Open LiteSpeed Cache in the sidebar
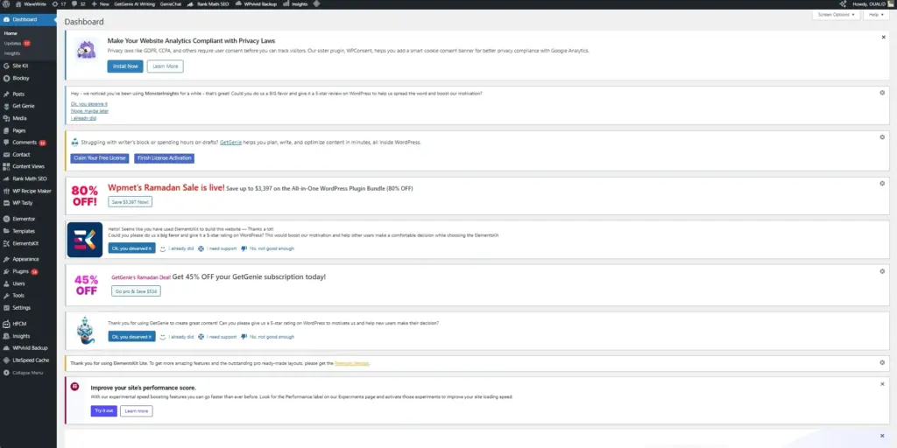The image size is (897, 448). click(x=30, y=360)
